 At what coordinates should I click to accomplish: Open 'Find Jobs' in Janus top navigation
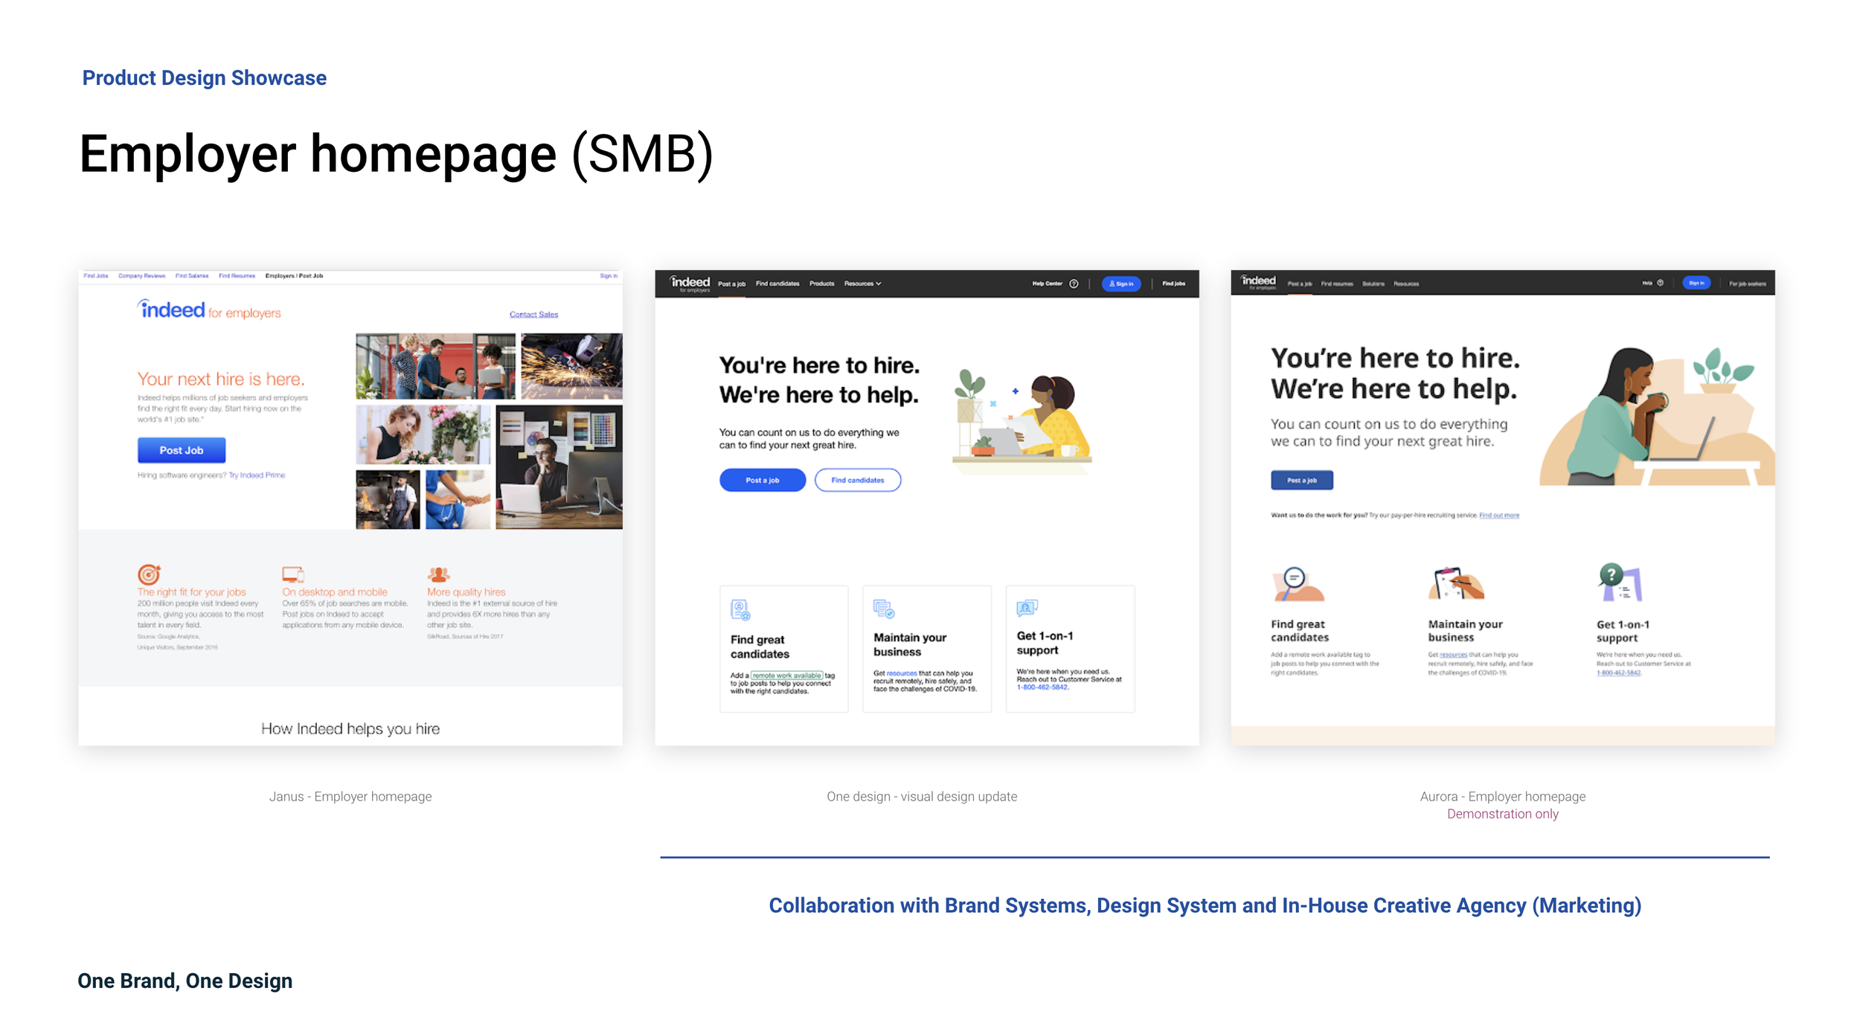tap(96, 276)
